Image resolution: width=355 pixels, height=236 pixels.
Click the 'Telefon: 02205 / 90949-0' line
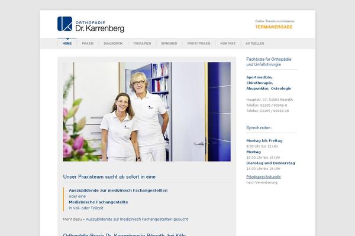pos(267,105)
